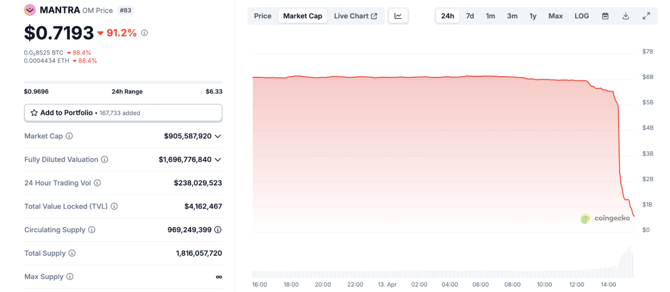670x292 pixels.
Task: Select the Max time range
Action: coord(555,16)
